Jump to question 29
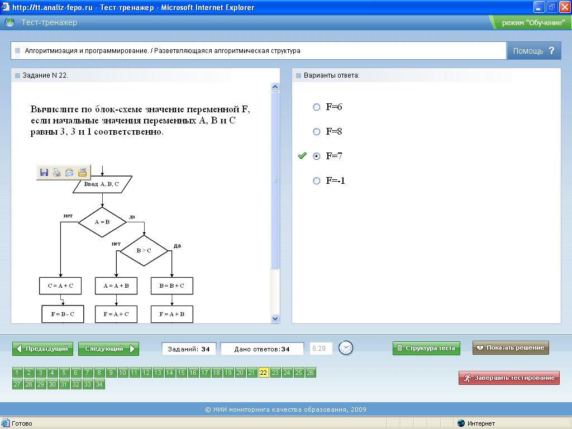 tap(40, 384)
